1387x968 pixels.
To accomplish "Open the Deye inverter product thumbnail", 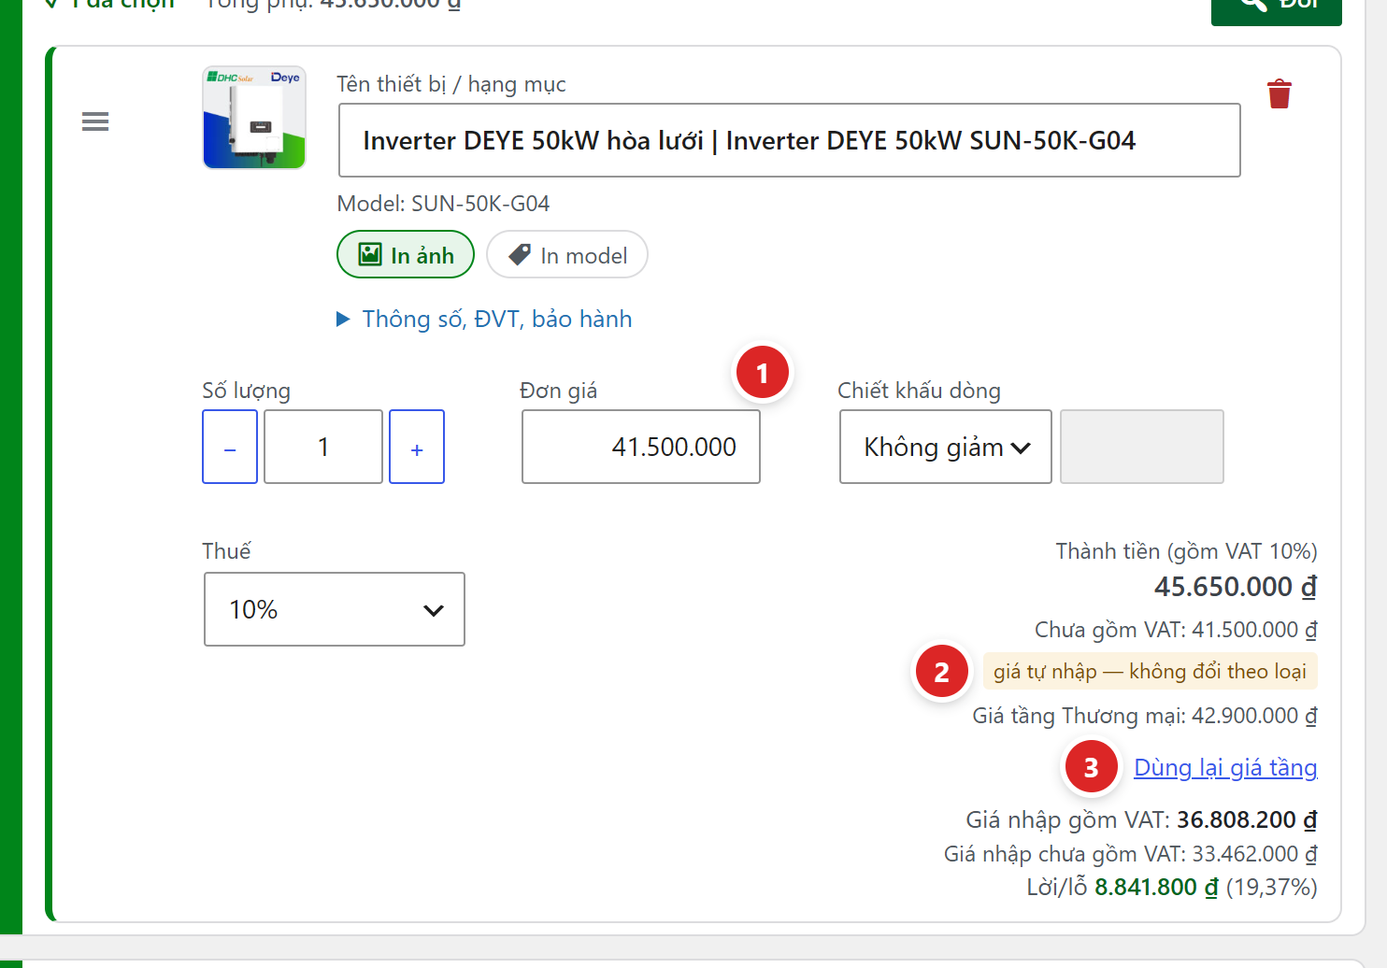I will click(254, 118).
